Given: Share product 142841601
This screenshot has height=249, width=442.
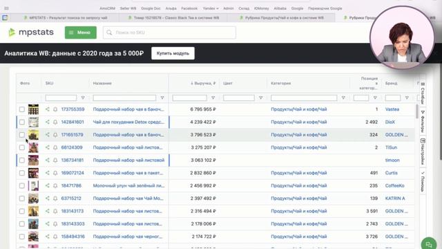Looking at the screenshot, I should (48, 122).
